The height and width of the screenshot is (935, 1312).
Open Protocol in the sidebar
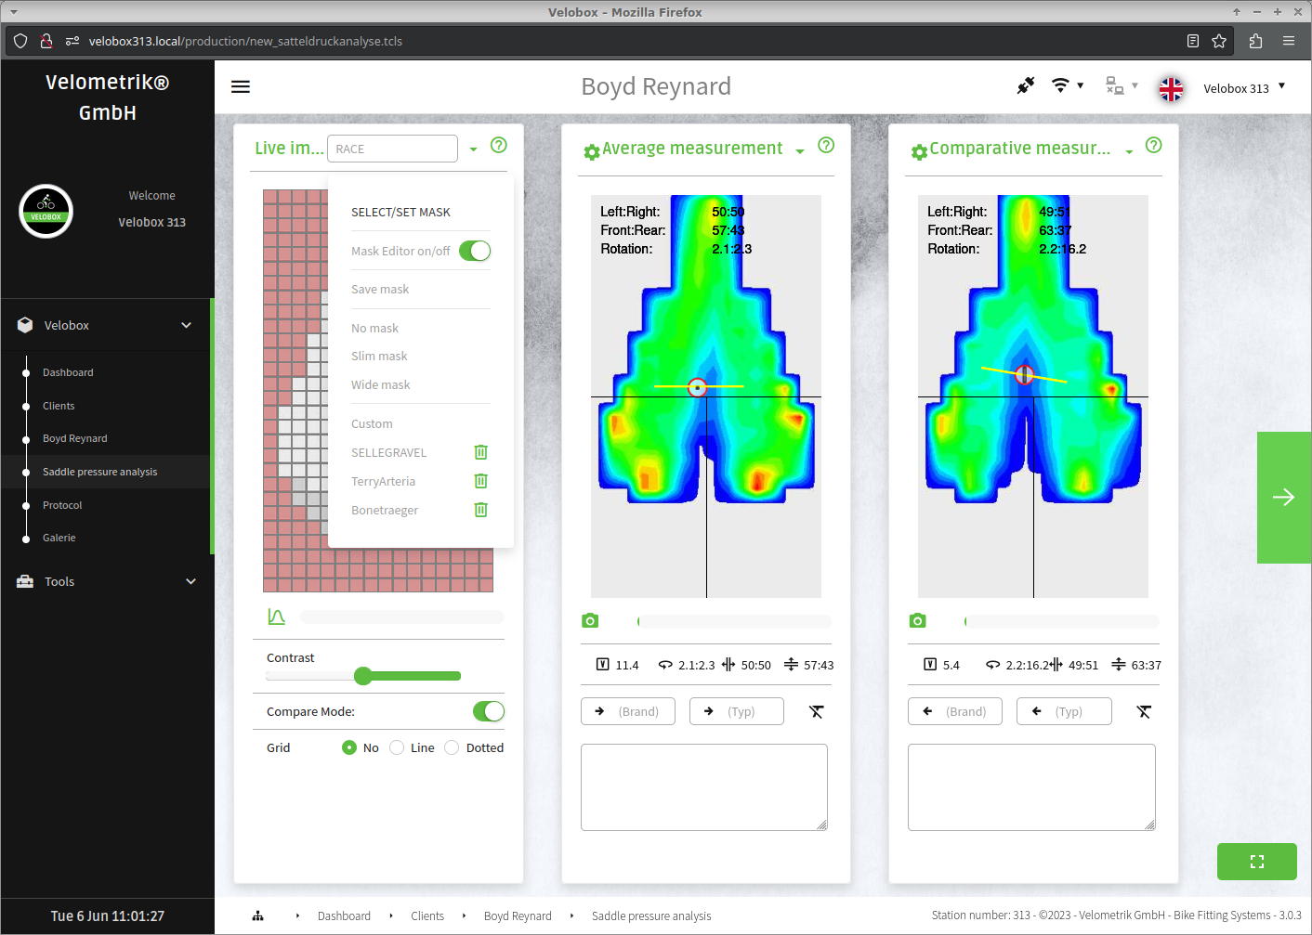[62, 505]
